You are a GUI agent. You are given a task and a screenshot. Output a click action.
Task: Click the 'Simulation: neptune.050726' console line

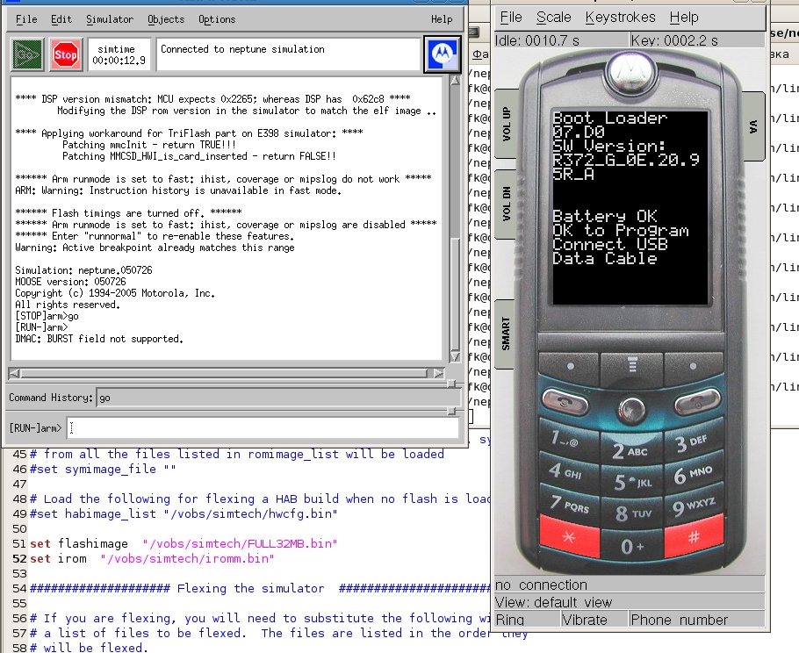pyautogui.click(x=83, y=270)
